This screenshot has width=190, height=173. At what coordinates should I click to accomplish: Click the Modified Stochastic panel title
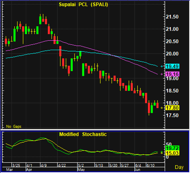[83, 134]
